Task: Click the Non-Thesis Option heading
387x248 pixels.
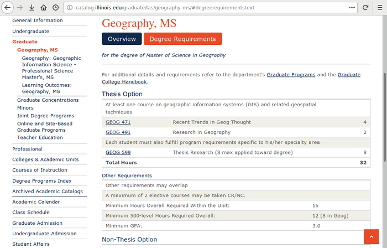Action: pos(129,240)
